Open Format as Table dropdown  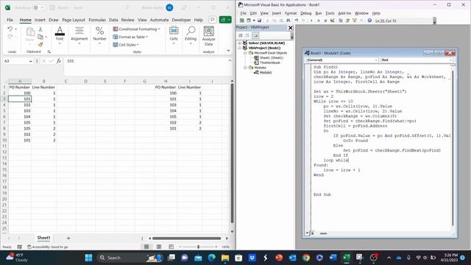[x=130, y=37]
